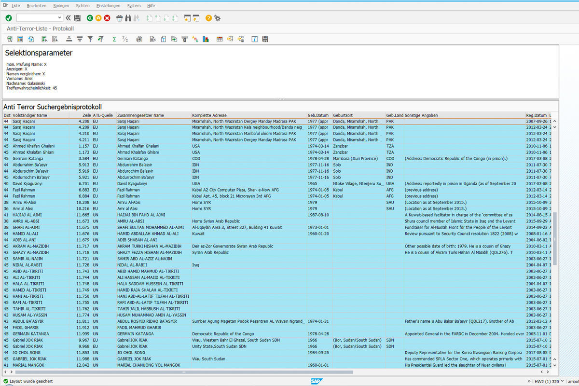Click the Change layout grid icon
579x386 pixels.
(220, 39)
